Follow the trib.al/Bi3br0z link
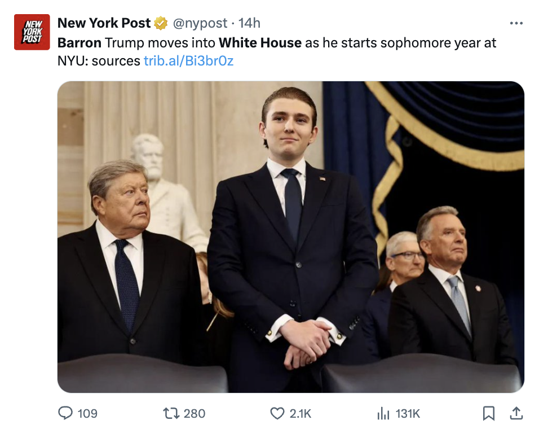This screenshot has width=539, height=429. click(188, 60)
